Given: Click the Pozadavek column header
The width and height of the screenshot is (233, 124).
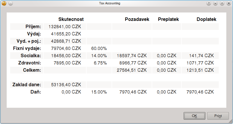Looking at the screenshot, I should [x=137, y=19].
